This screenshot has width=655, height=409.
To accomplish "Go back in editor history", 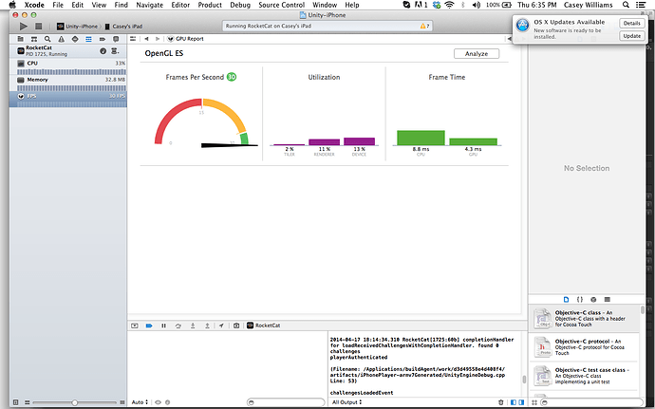I will (x=146, y=39).
